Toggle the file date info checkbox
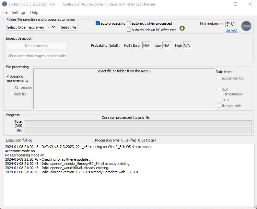The image size is (257, 209). click(219, 105)
